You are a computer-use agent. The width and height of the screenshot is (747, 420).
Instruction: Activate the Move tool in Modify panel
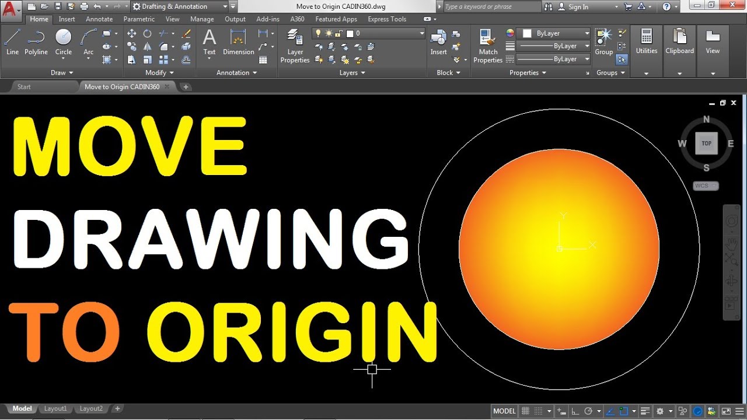point(131,34)
